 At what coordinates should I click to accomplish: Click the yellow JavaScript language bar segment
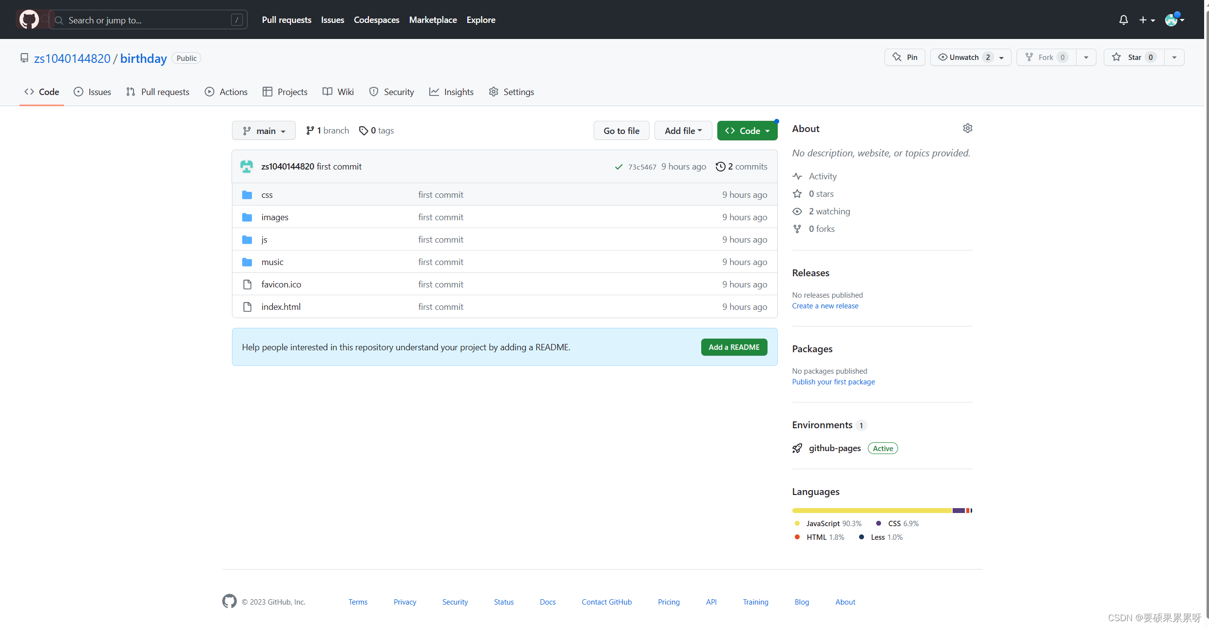(872, 511)
